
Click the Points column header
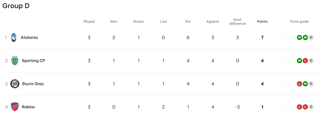pos(262,21)
